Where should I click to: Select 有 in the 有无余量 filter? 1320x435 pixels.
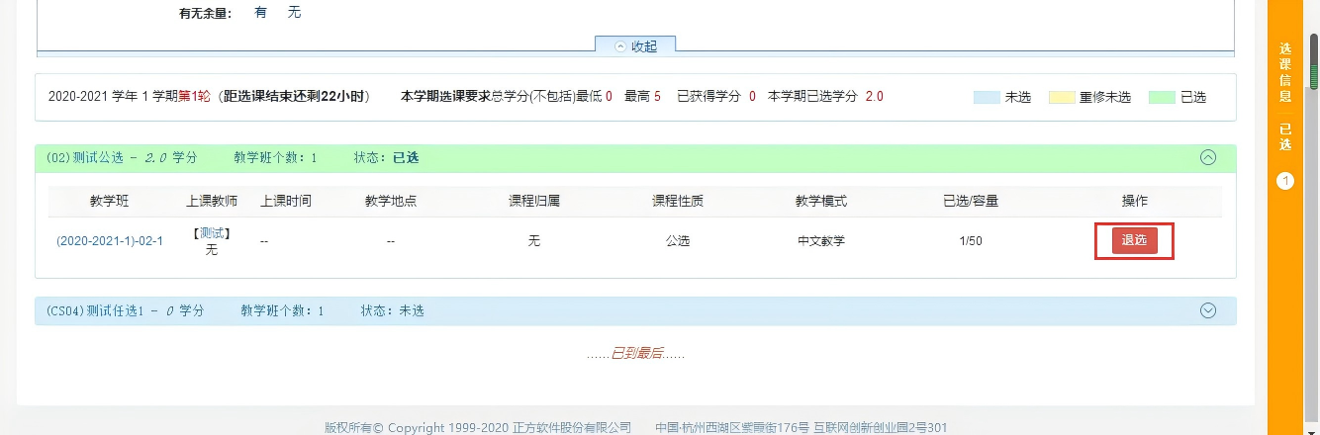pos(260,13)
